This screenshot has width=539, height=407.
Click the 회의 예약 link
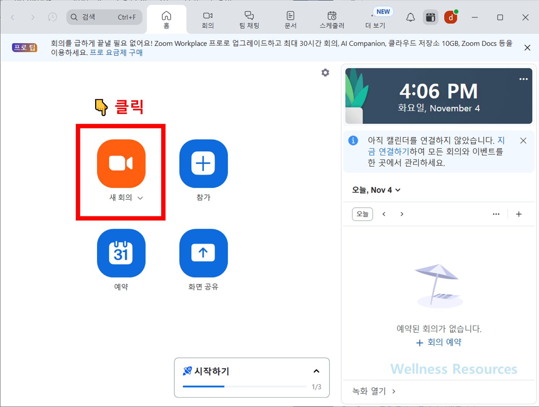438,342
